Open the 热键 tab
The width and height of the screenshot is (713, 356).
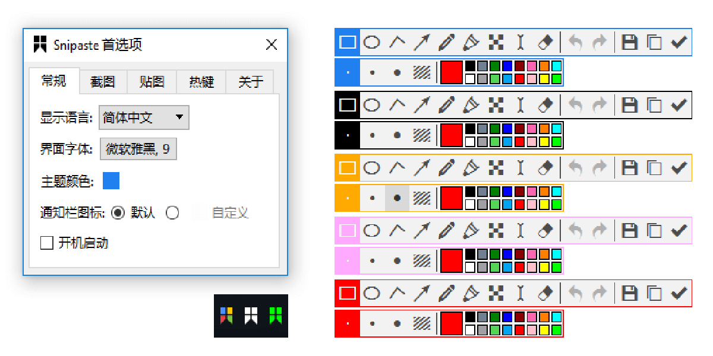201,82
